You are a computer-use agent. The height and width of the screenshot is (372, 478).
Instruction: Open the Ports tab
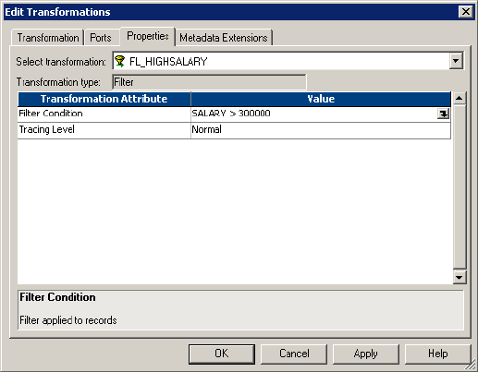[101, 38]
